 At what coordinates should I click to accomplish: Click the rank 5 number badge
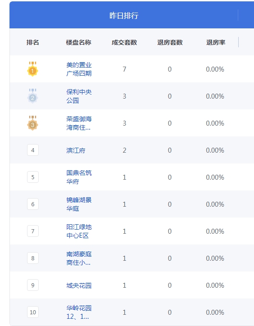33,177
